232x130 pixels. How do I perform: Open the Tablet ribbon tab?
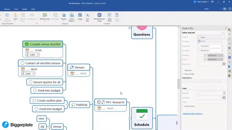(25, 9)
